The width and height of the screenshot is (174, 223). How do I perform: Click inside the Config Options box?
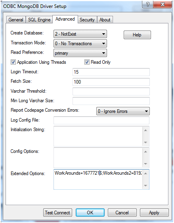click(98, 158)
